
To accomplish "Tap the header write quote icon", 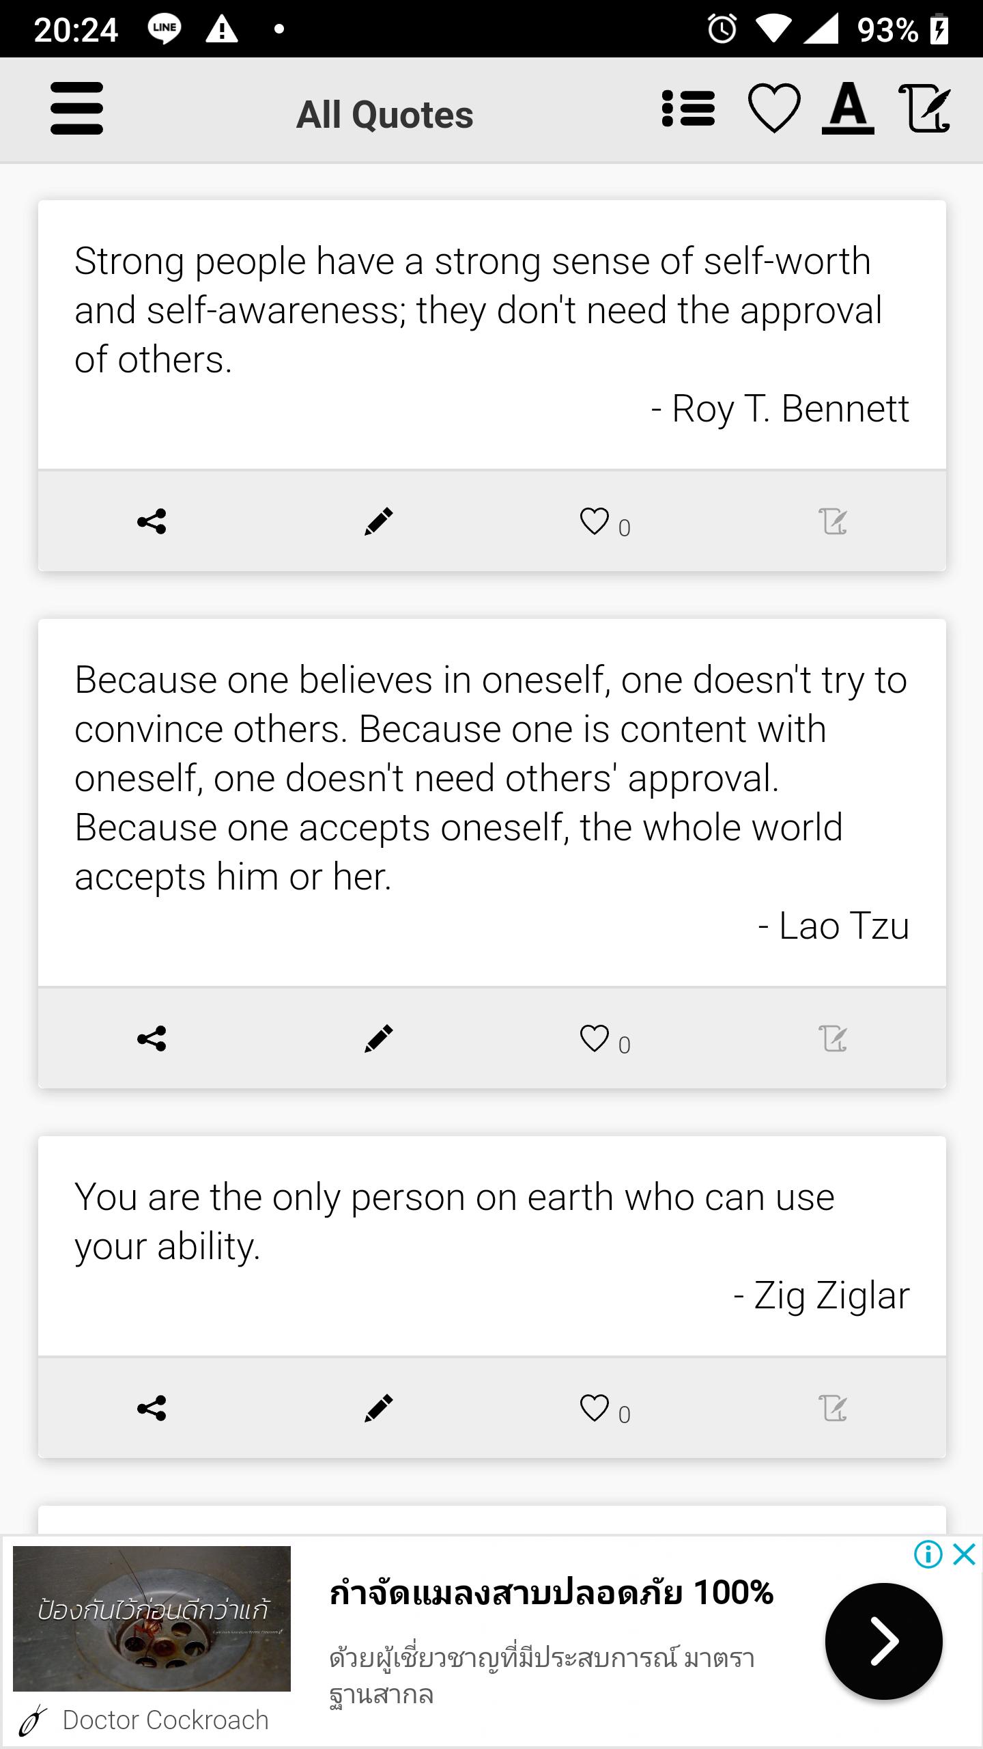I will point(924,108).
